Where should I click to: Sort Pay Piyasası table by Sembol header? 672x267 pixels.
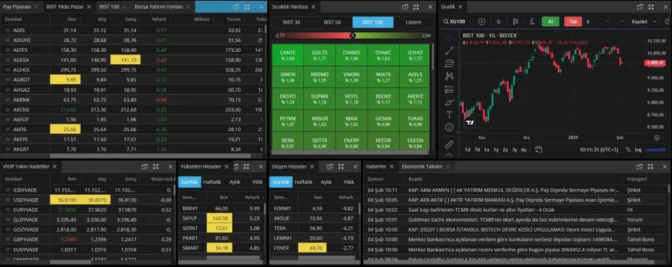tap(13, 19)
